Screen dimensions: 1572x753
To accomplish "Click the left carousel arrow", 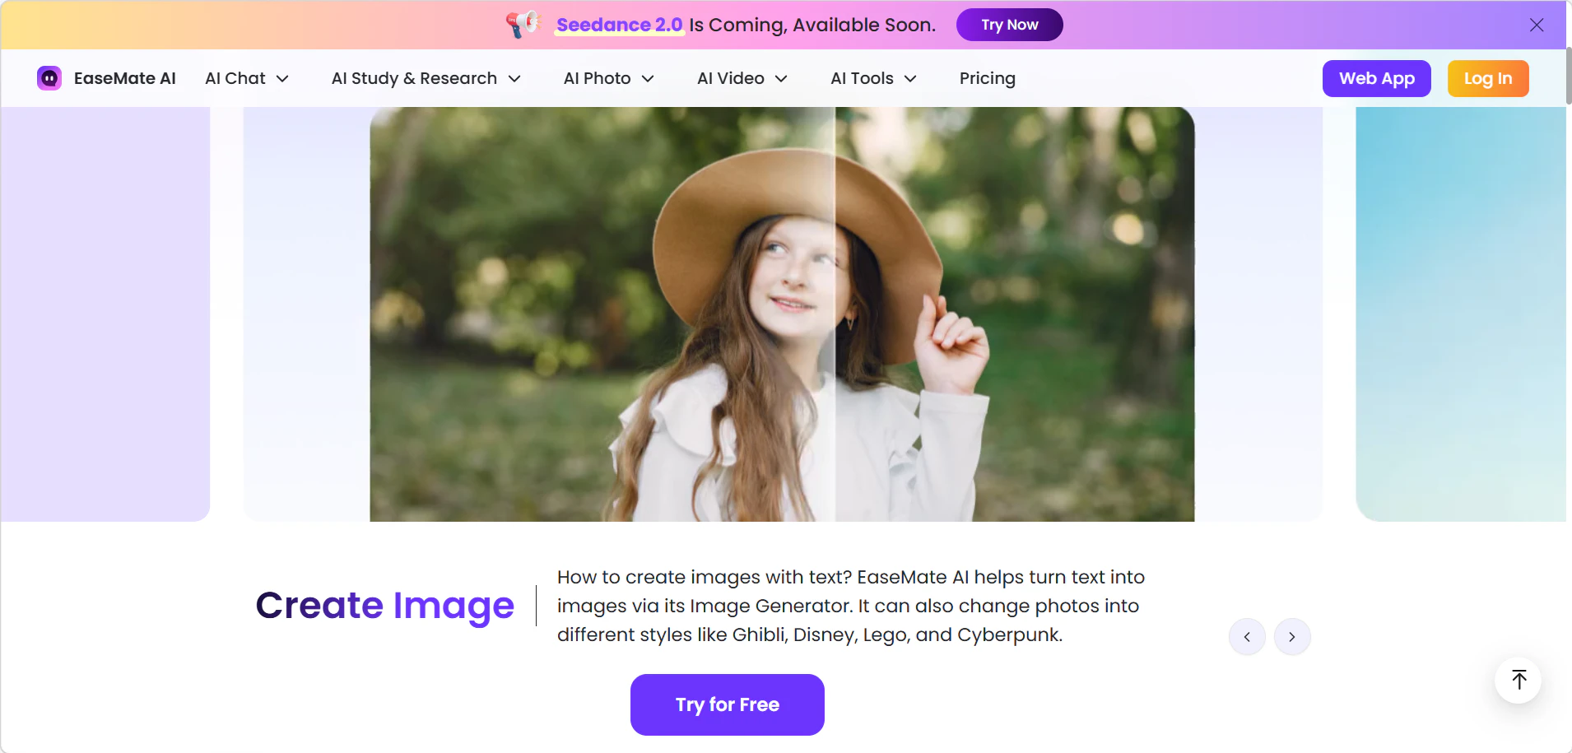I will tap(1246, 636).
